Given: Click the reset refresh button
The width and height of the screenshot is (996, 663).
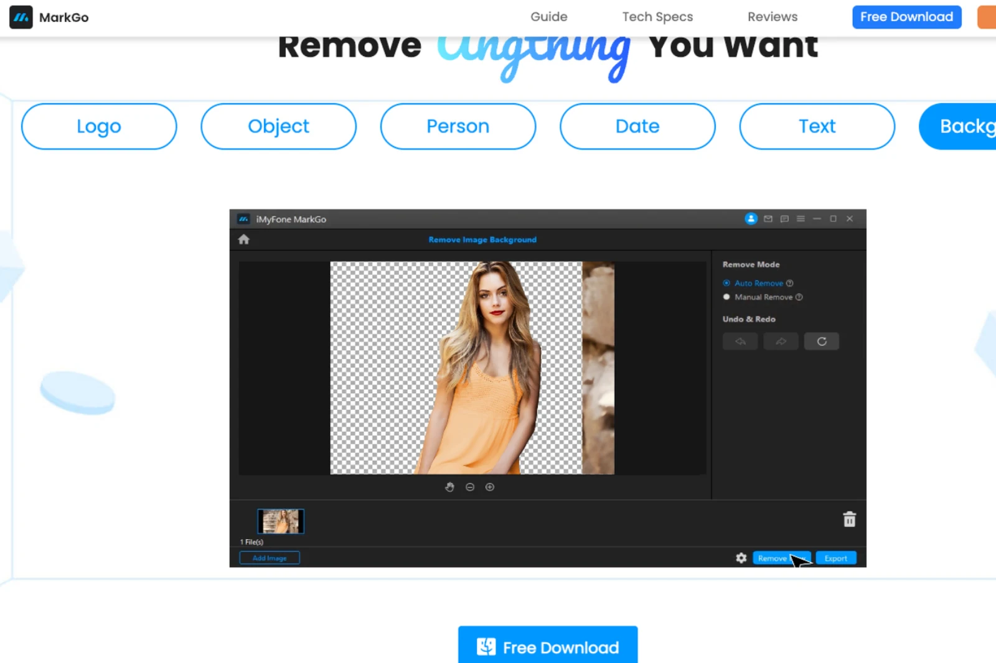Looking at the screenshot, I should [822, 341].
